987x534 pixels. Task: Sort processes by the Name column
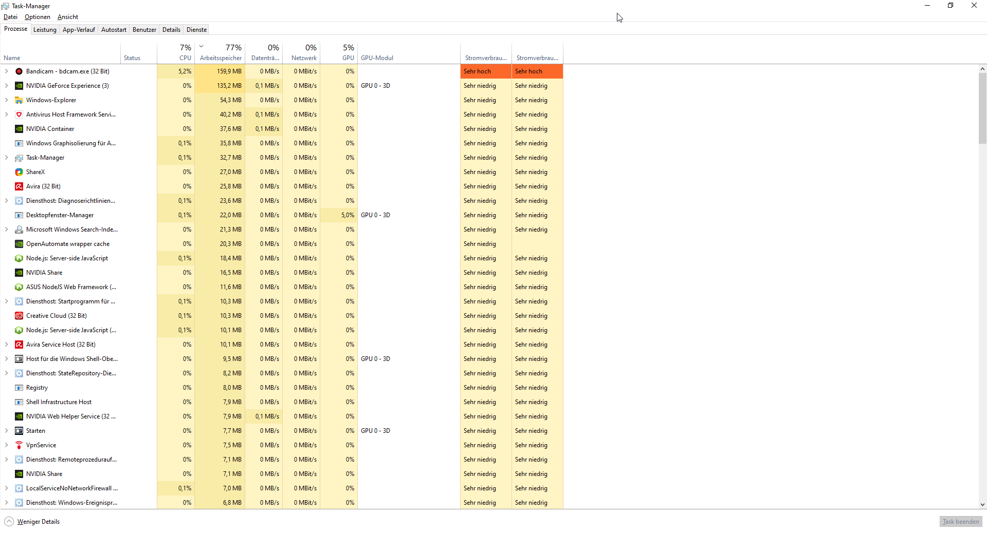coord(61,53)
